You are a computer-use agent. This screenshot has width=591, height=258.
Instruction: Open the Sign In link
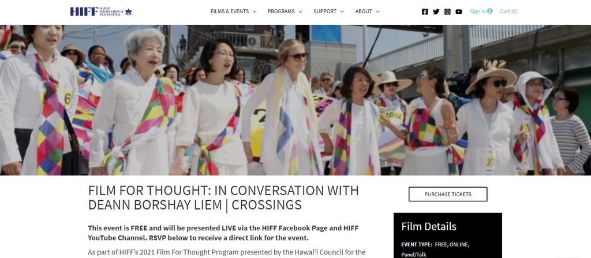(x=477, y=12)
